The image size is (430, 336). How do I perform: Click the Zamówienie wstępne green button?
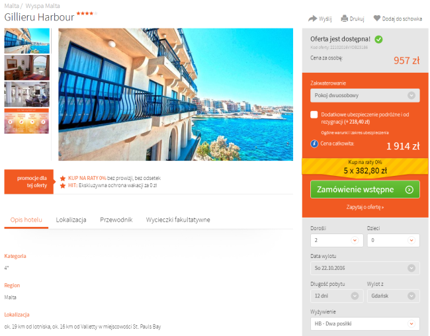point(365,189)
